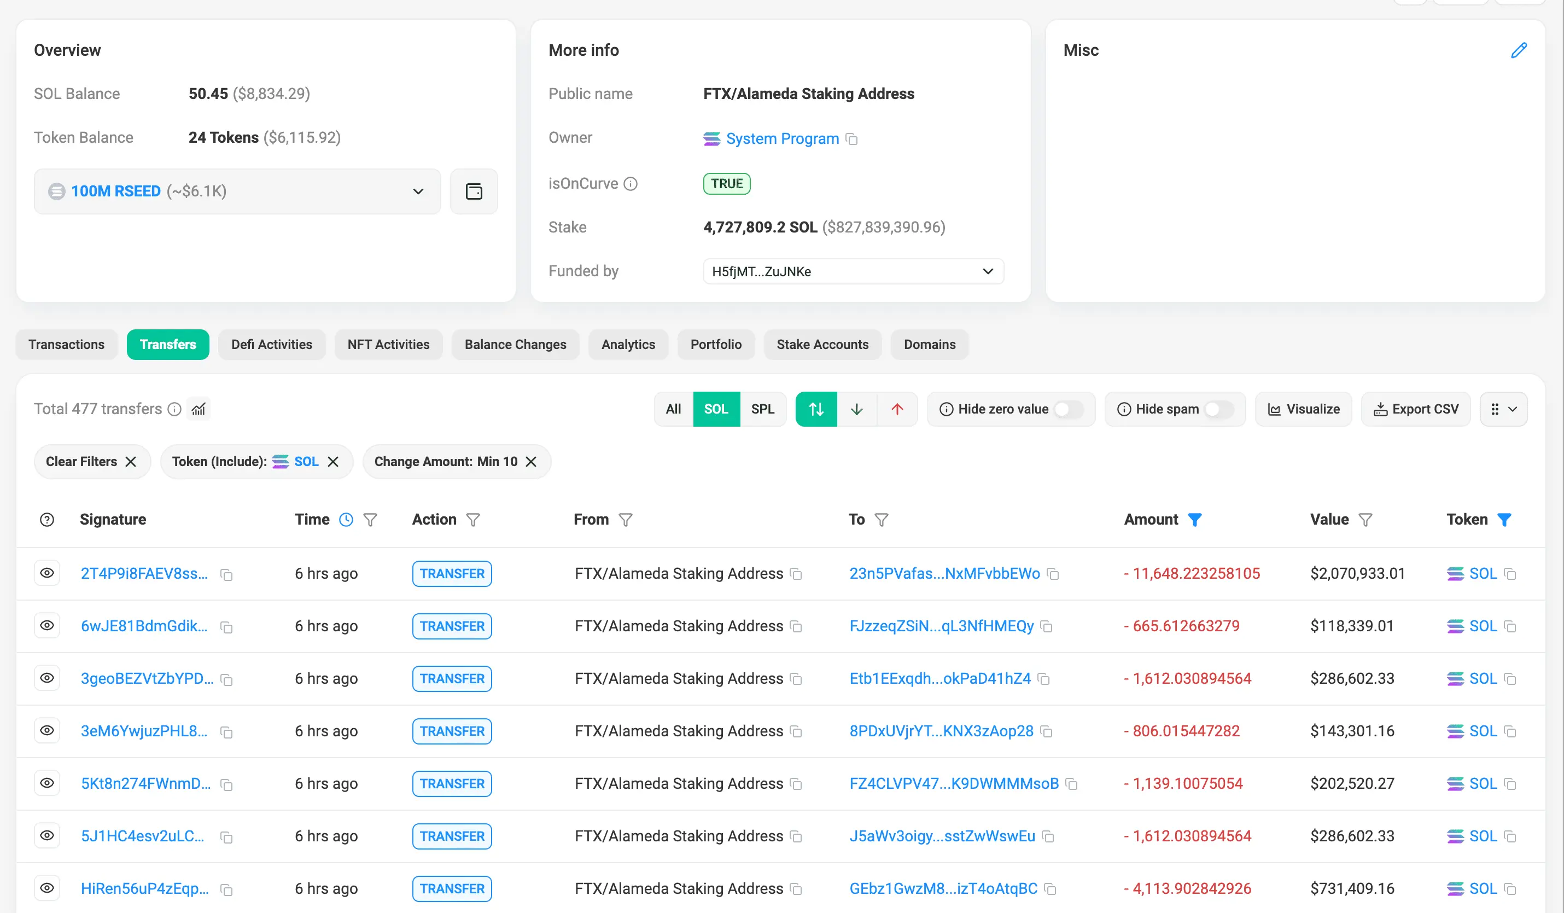This screenshot has height=913, width=1564.
Task: Toggle the Time column clock format icon
Action: click(346, 520)
